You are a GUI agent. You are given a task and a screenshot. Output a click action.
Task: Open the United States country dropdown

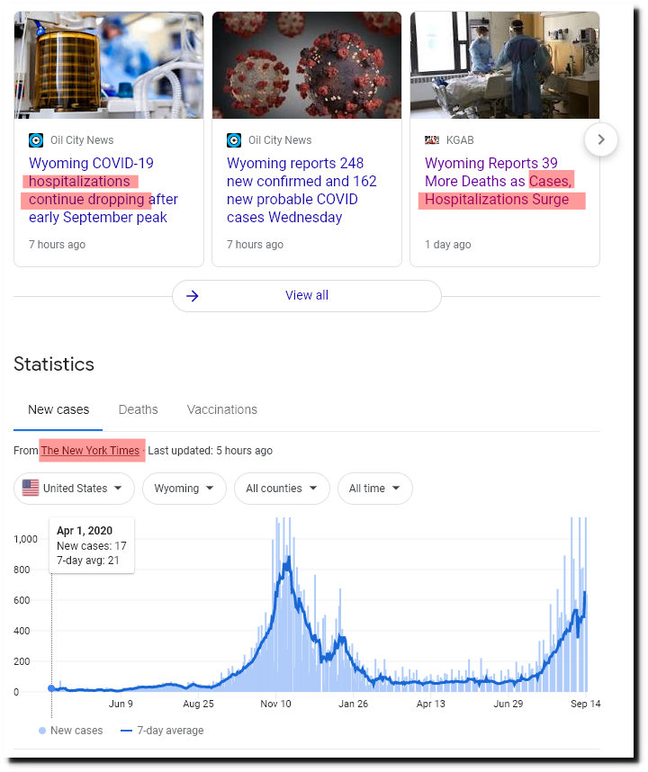[75, 489]
